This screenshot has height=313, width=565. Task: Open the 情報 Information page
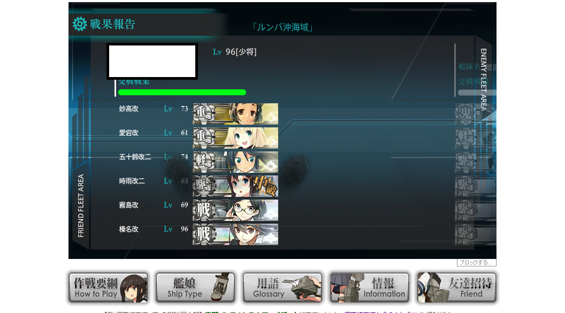tap(370, 287)
